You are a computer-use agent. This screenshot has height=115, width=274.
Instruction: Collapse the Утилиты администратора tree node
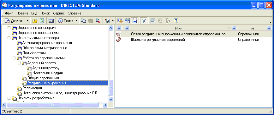9,38
